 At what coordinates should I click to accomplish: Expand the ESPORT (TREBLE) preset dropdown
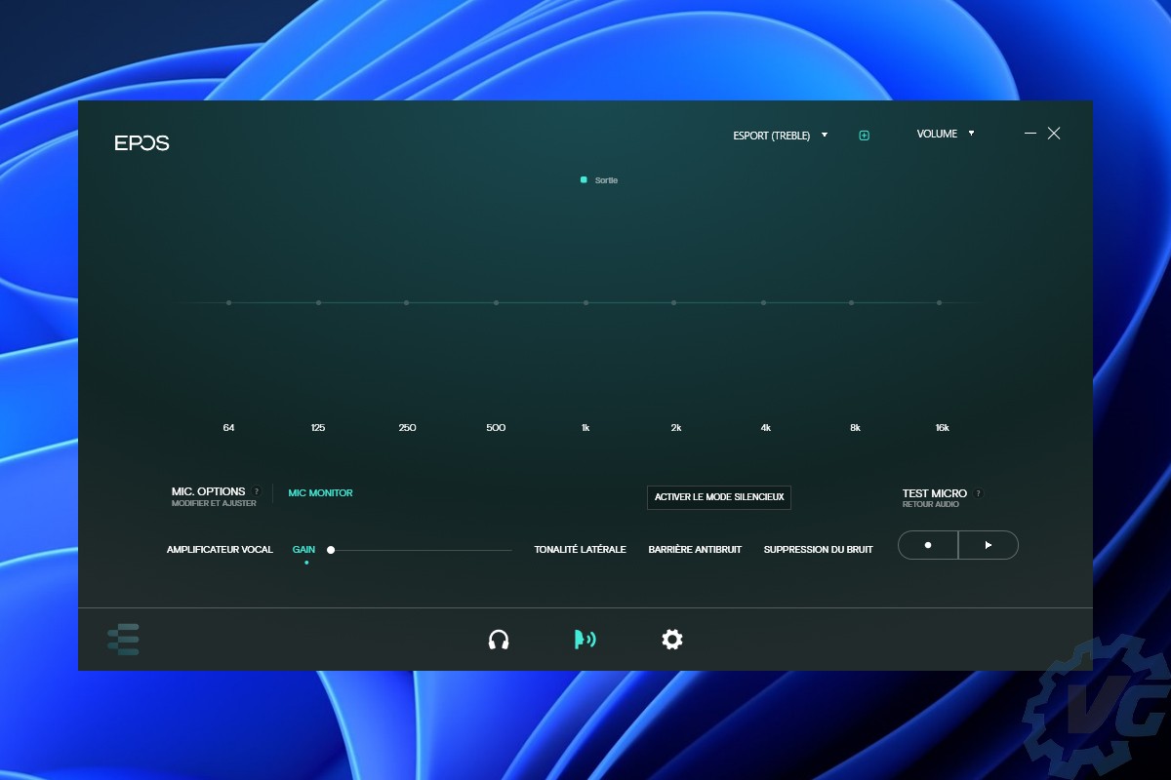point(780,136)
